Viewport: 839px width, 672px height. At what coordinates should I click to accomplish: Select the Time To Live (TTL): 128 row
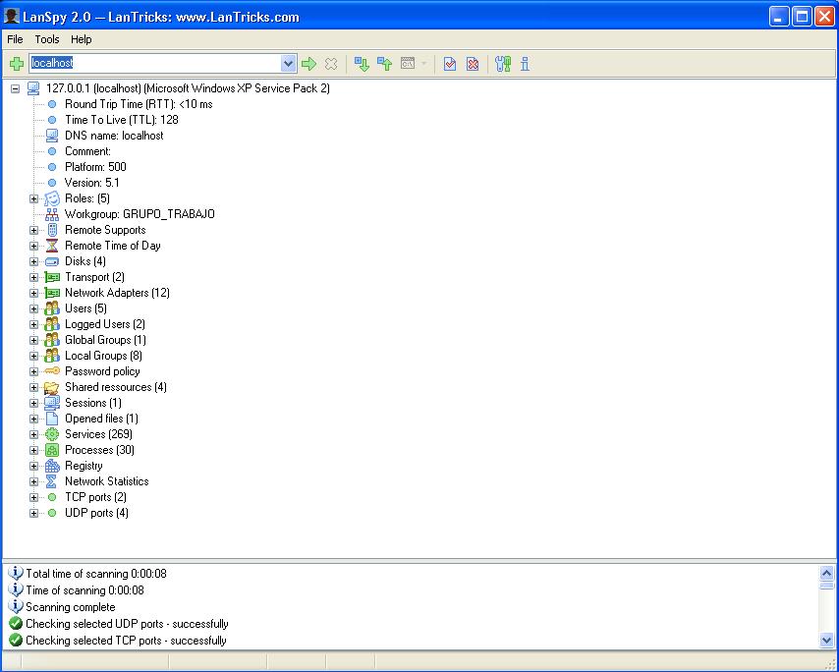pos(122,120)
